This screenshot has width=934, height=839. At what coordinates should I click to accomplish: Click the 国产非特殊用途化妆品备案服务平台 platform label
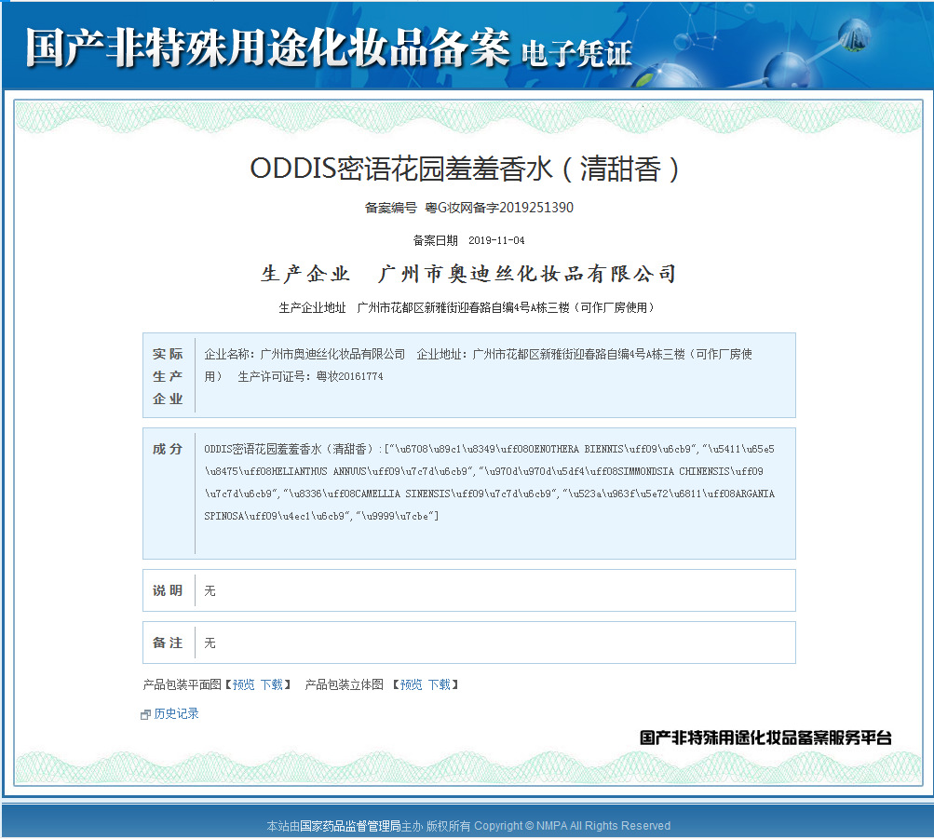[765, 738]
